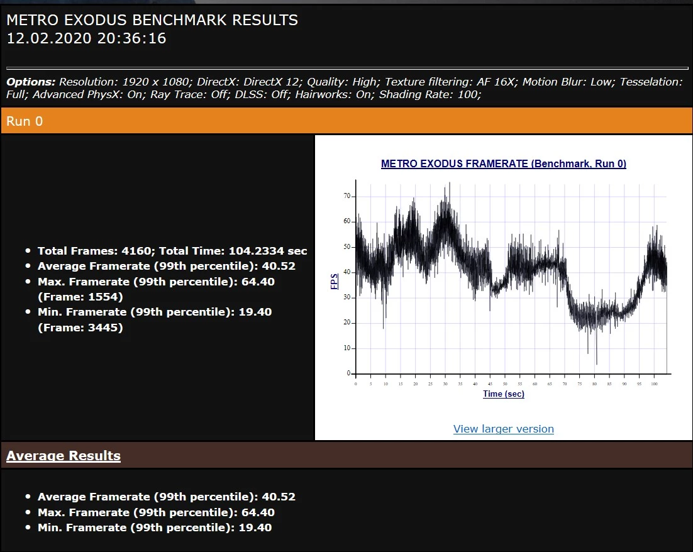The image size is (693, 552).
Task: Click the METRO EXODUS FRAMERATE chart title
Action: point(503,163)
